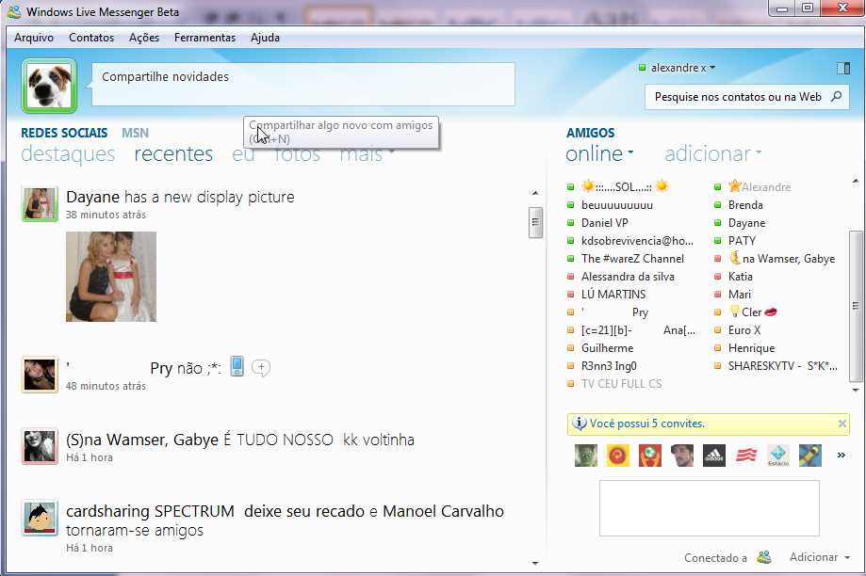
Task: Select contact The #wareZ Channel
Action: tap(632, 259)
